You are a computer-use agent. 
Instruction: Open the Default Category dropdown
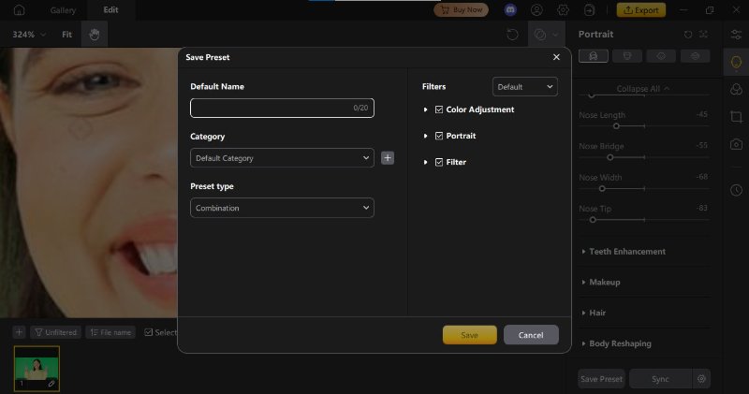pos(282,158)
